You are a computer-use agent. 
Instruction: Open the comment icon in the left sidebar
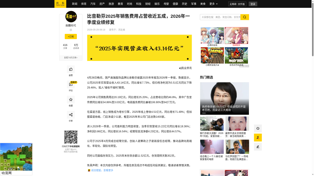tap(71, 84)
